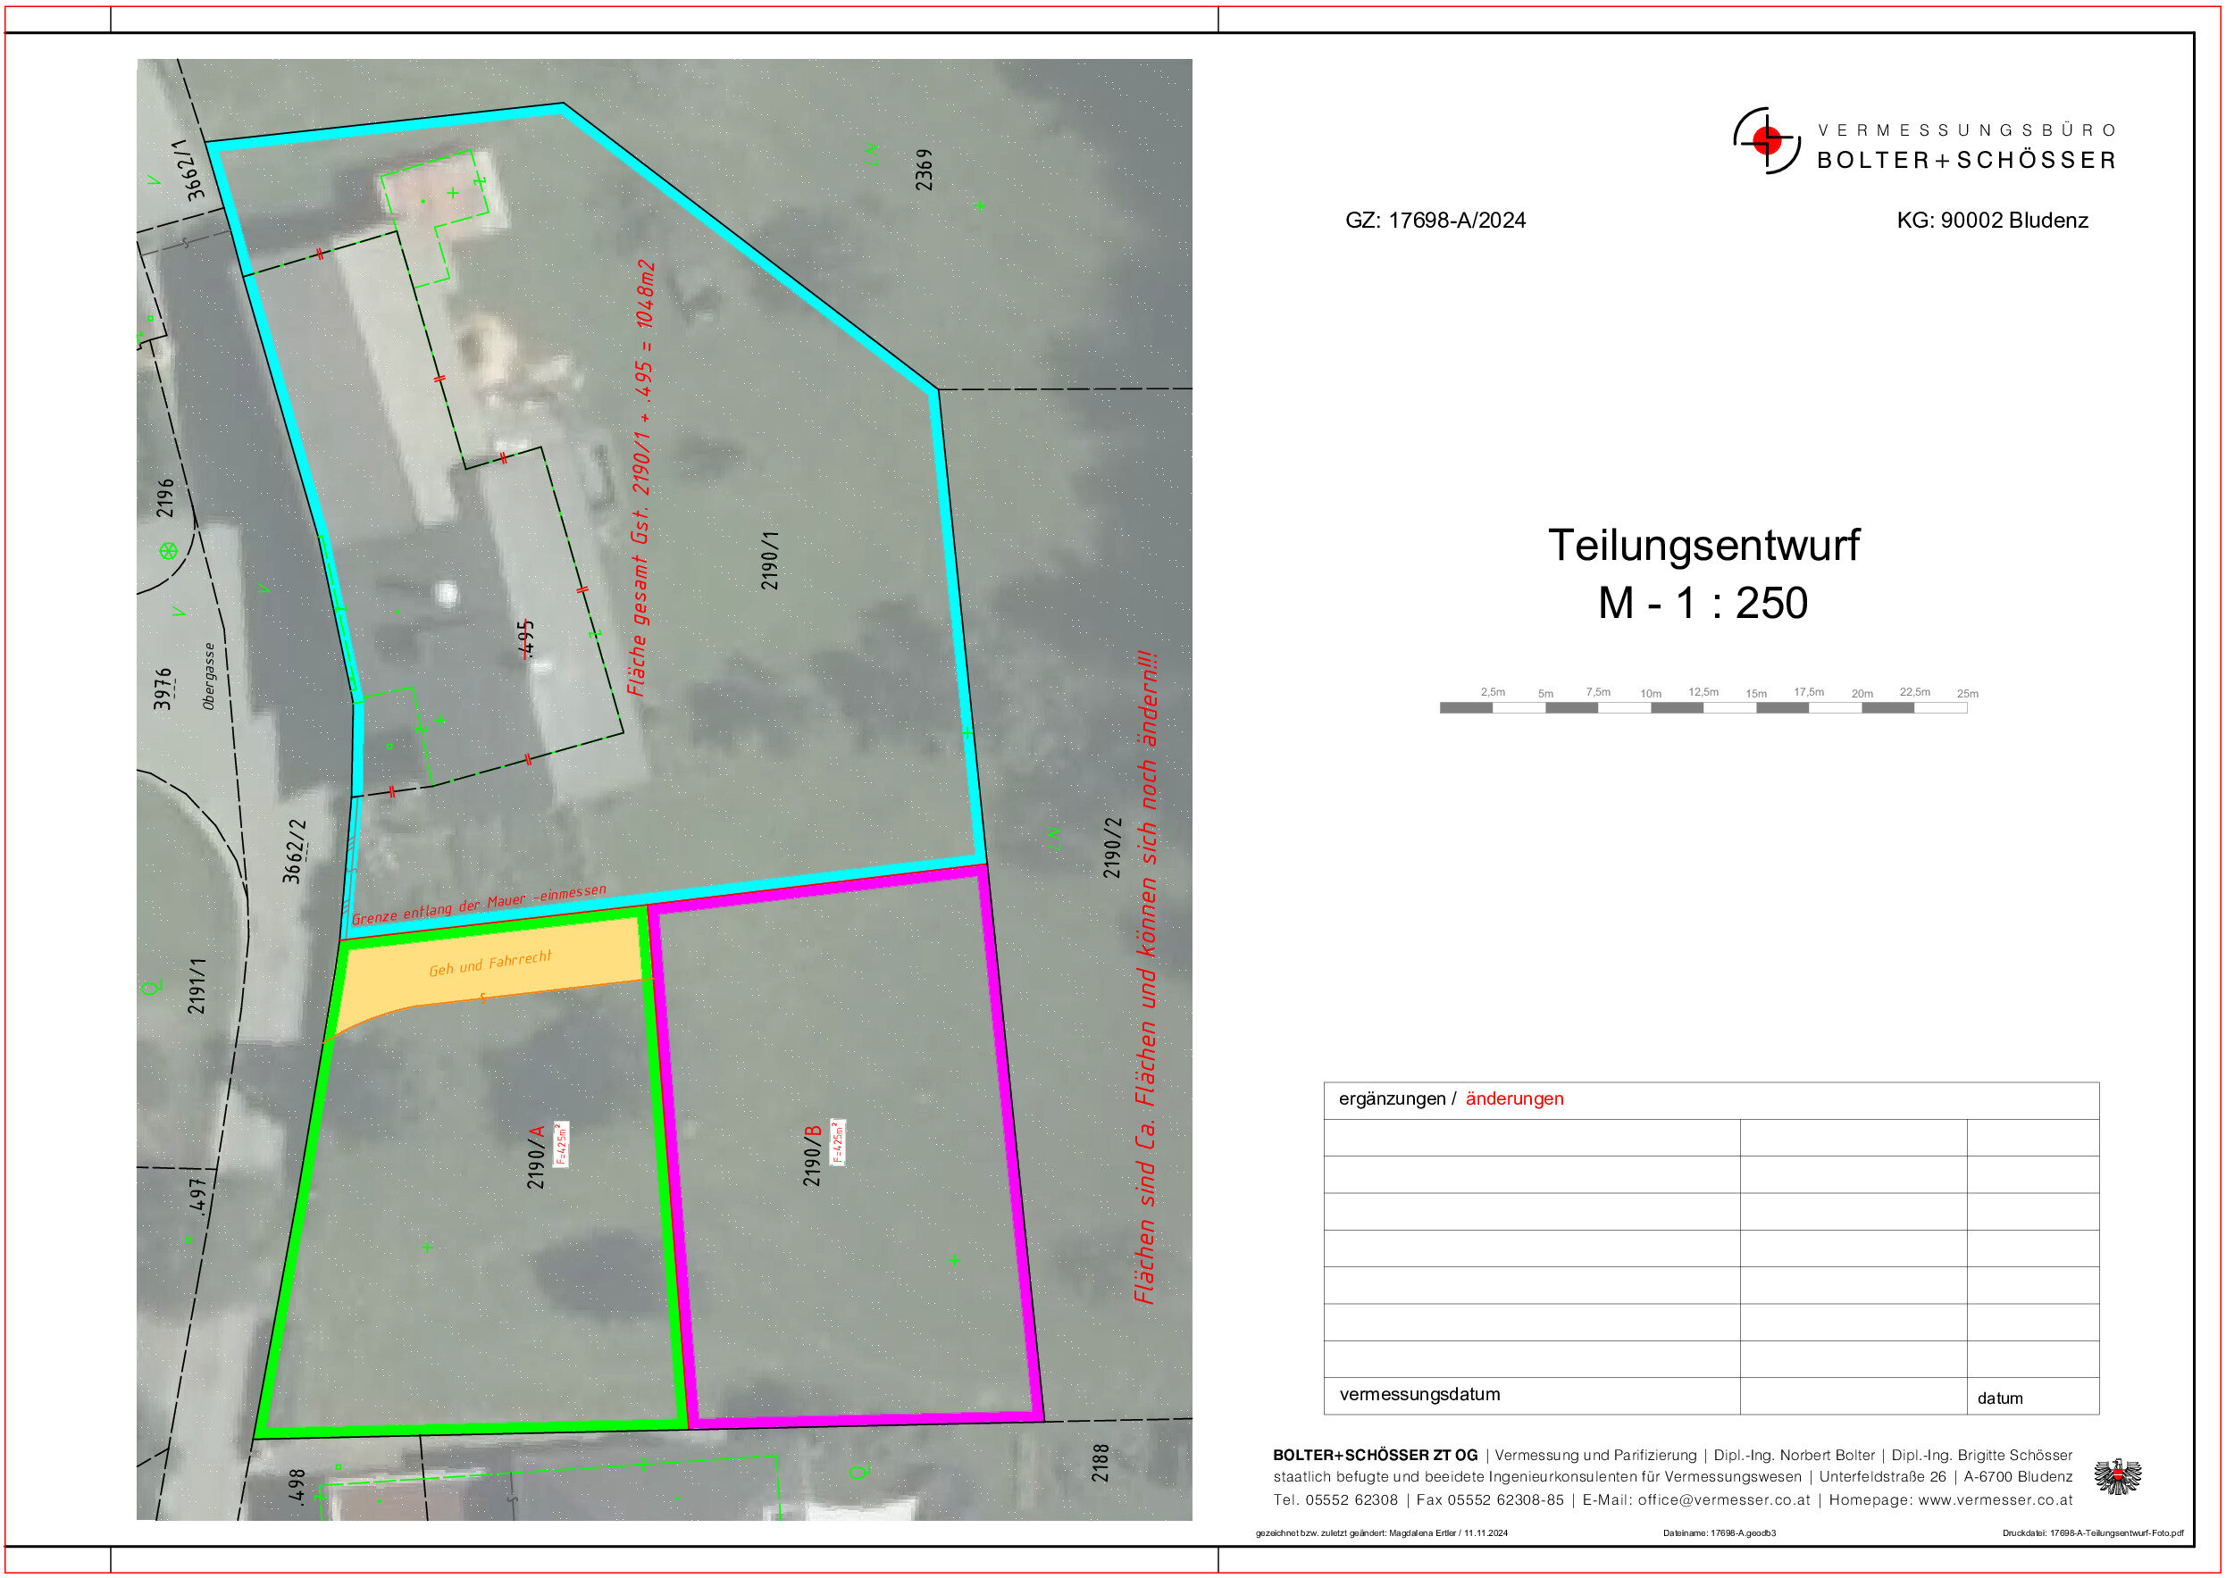Click parcel label 2196 on the map
The width and height of the screenshot is (2226, 1578).
point(165,497)
